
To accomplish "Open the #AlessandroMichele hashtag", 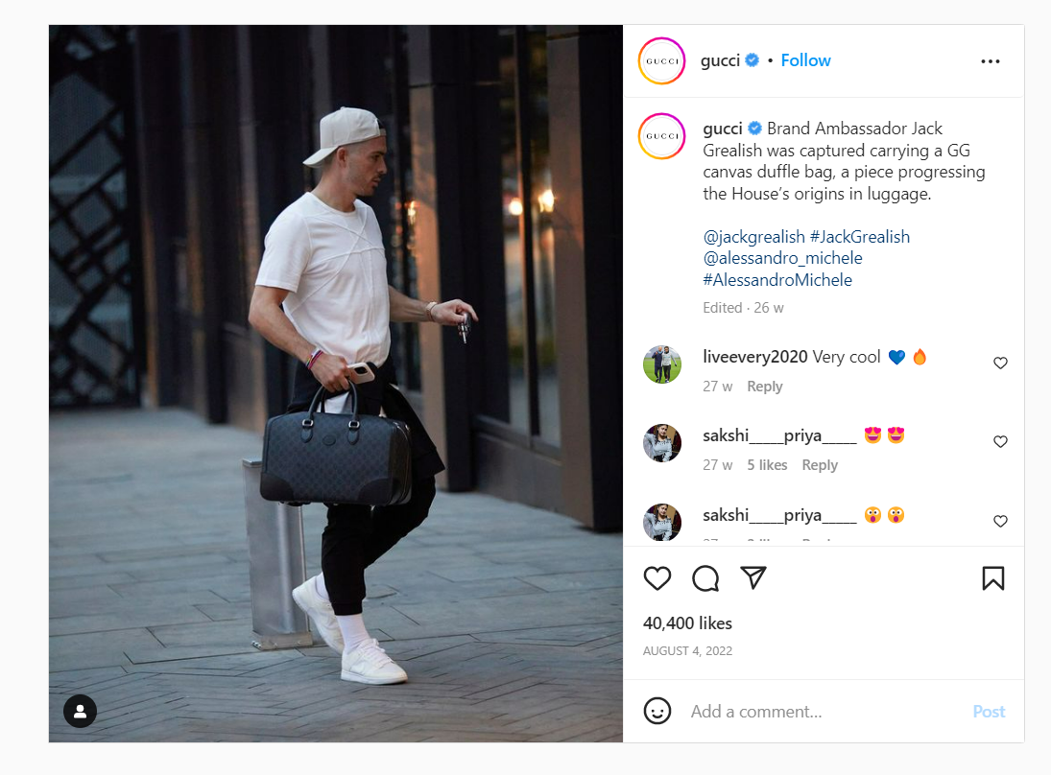I will [x=777, y=280].
